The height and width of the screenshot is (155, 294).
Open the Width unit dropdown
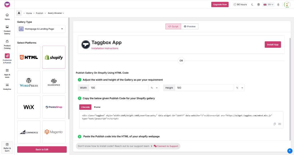(x=154, y=88)
